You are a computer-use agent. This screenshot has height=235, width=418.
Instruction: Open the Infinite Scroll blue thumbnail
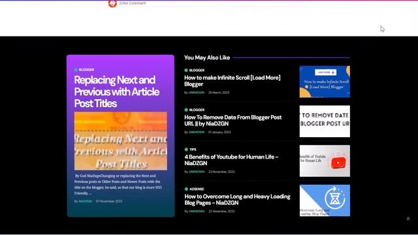click(325, 82)
